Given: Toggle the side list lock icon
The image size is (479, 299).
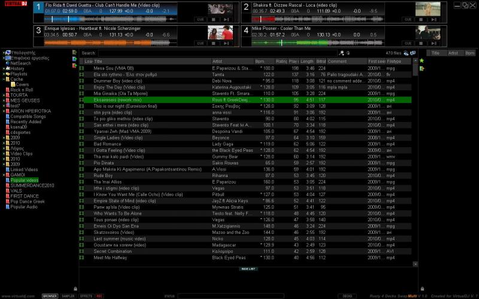Looking at the screenshot, I should coord(422,289).
